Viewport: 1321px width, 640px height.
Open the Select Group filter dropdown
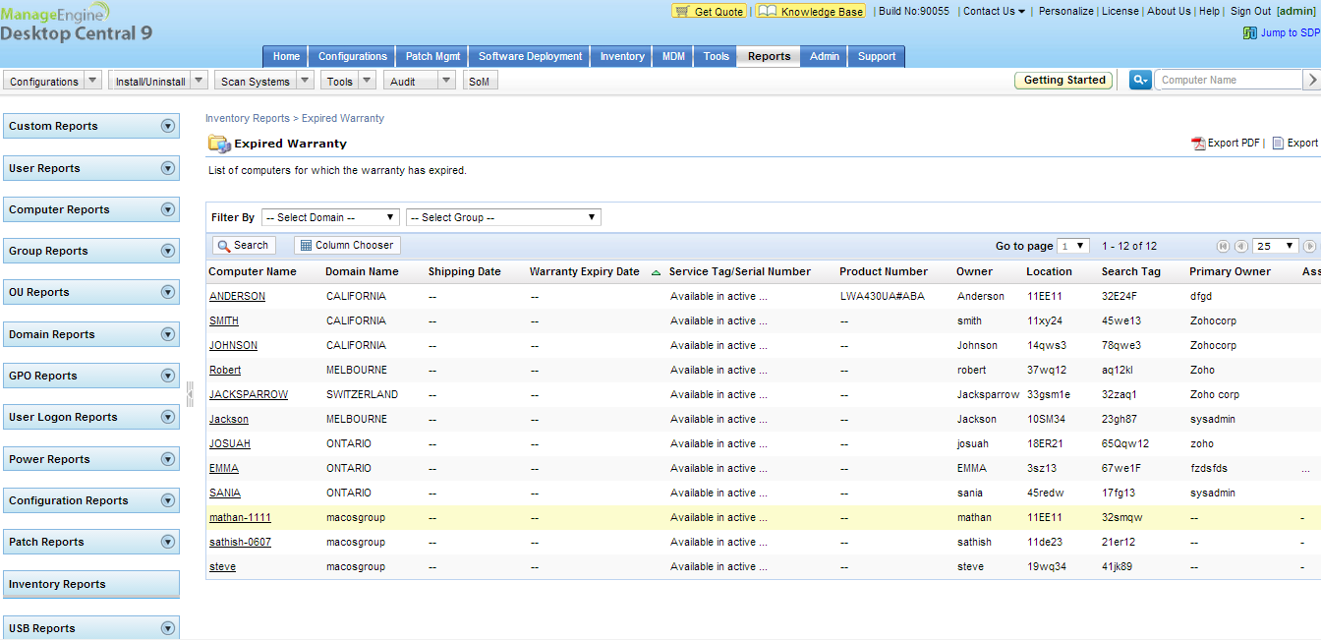click(503, 217)
